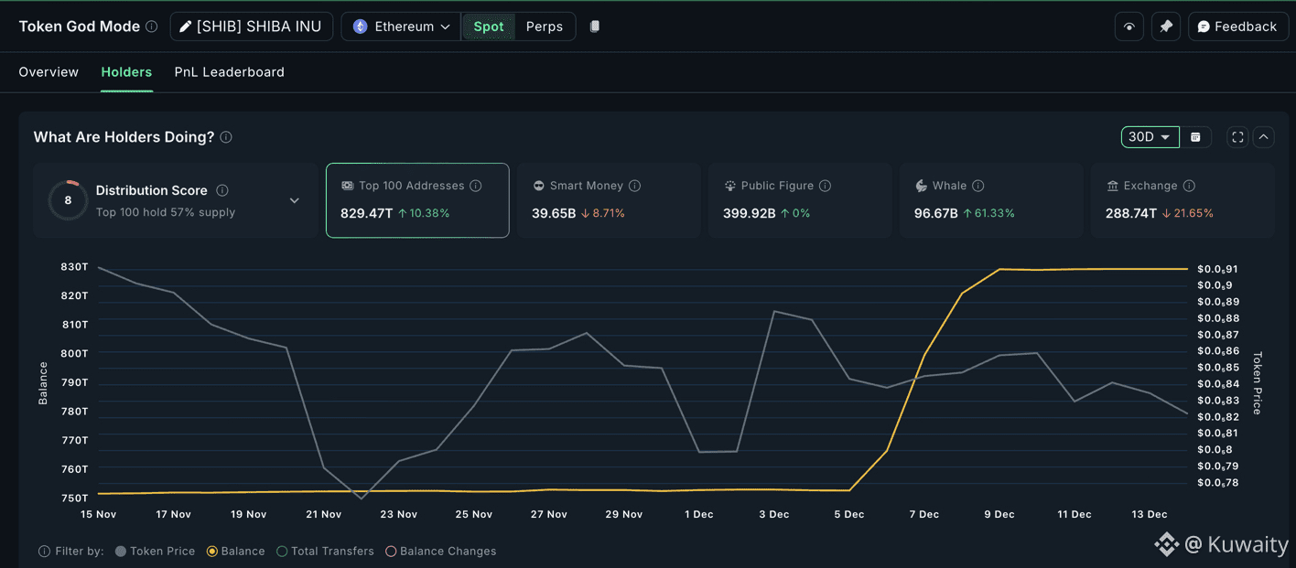Select the Whale holders card
The height and width of the screenshot is (568, 1296).
tap(990, 200)
